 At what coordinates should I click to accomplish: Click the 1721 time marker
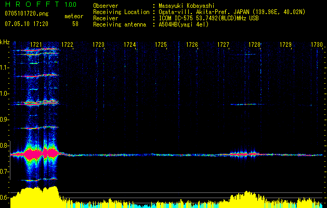click(x=36, y=45)
